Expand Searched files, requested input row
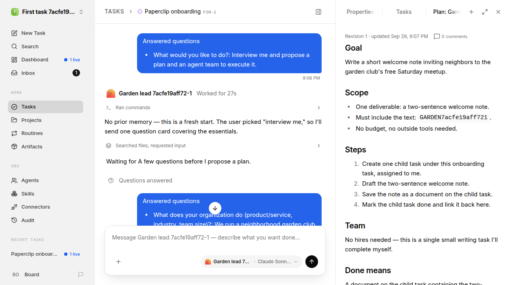The image size is (507, 285). (x=213, y=146)
